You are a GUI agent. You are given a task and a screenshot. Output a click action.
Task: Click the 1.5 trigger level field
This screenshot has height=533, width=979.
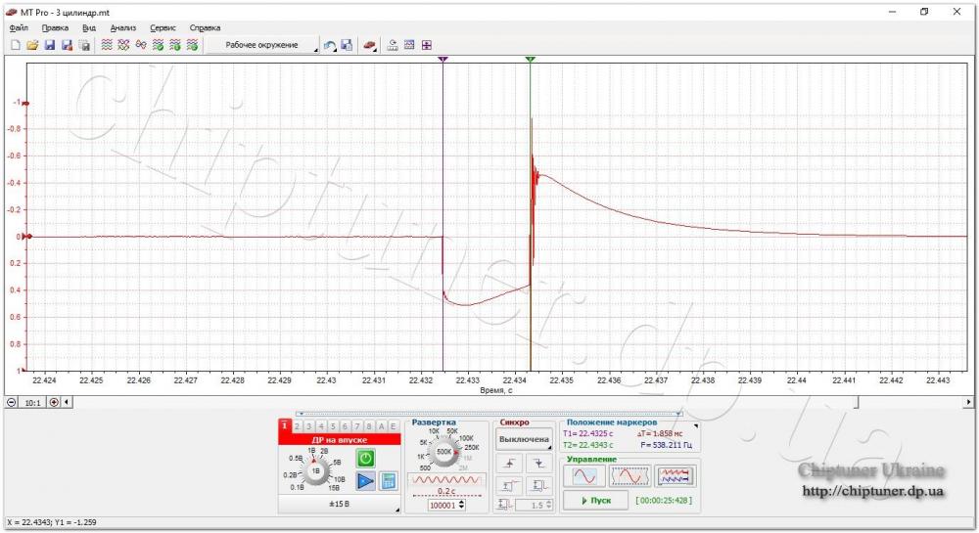533,506
